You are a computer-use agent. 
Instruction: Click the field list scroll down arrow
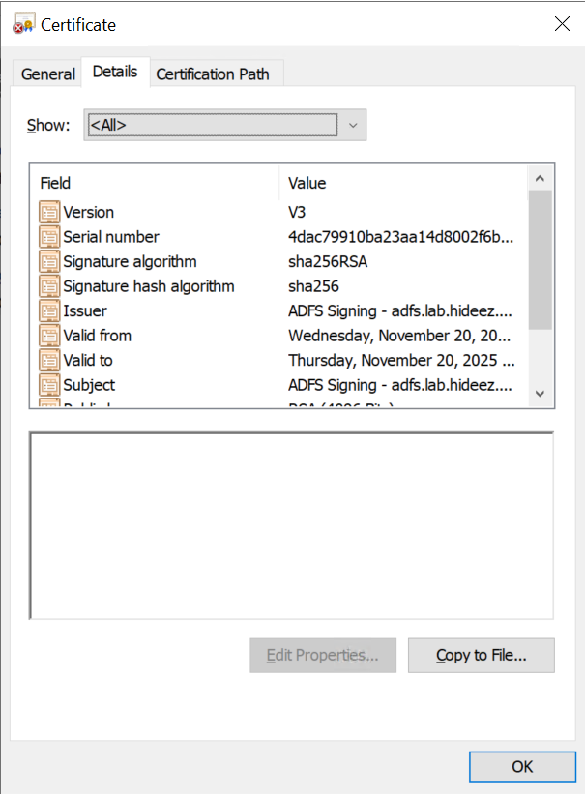(540, 394)
